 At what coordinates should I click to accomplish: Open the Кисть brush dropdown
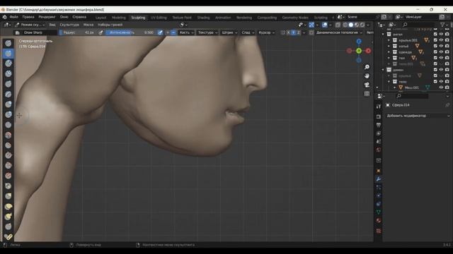coord(186,32)
